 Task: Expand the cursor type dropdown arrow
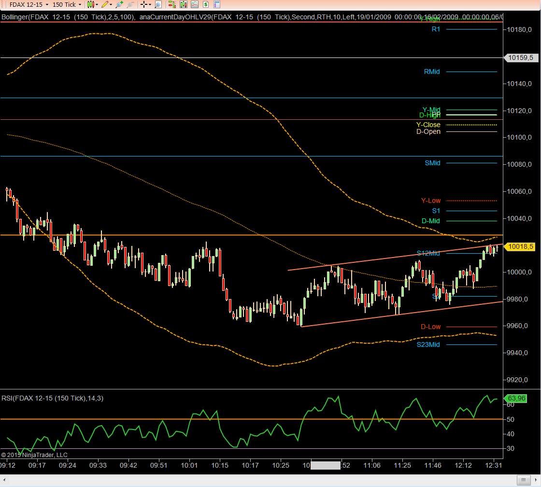pyautogui.click(x=150, y=4)
